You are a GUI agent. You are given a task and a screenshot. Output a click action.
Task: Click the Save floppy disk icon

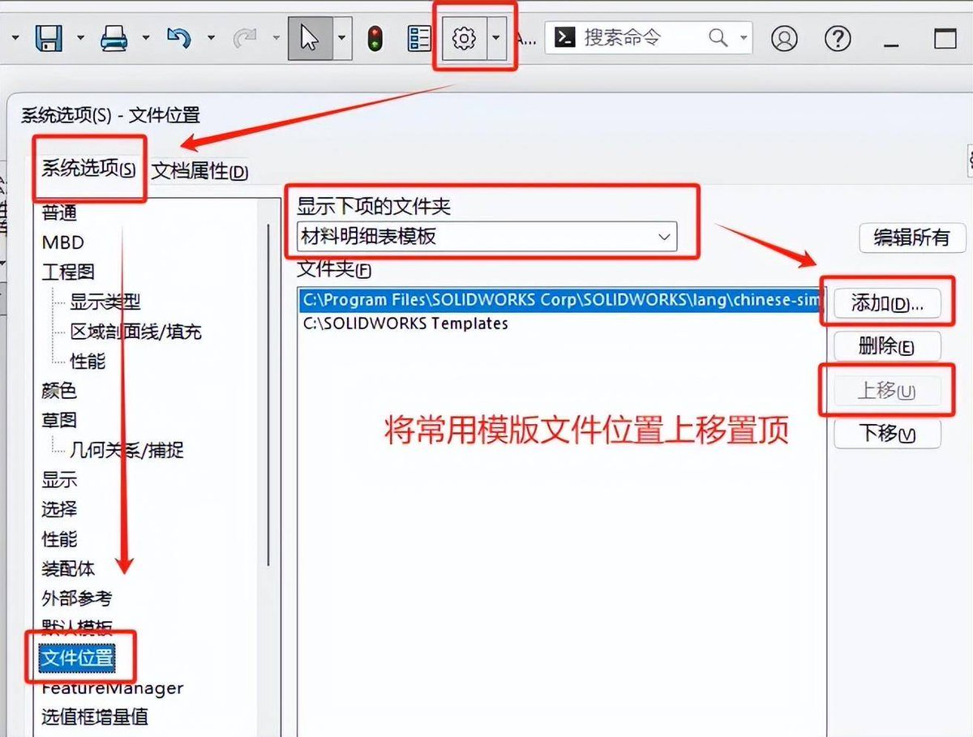[49, 39]
